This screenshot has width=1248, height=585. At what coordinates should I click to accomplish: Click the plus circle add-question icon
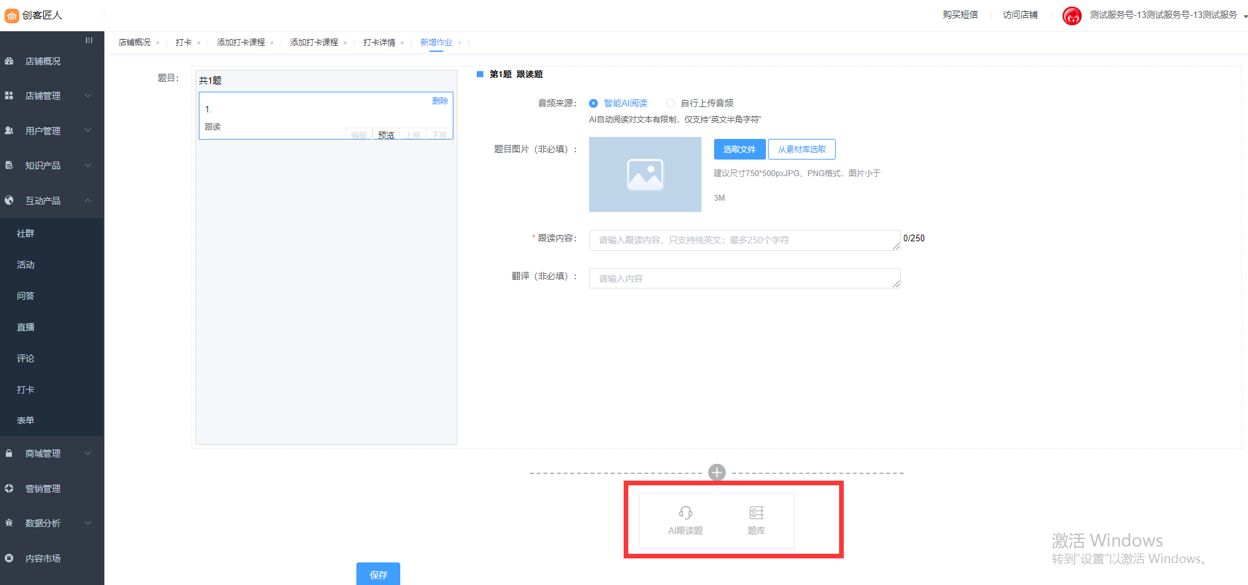717,473
